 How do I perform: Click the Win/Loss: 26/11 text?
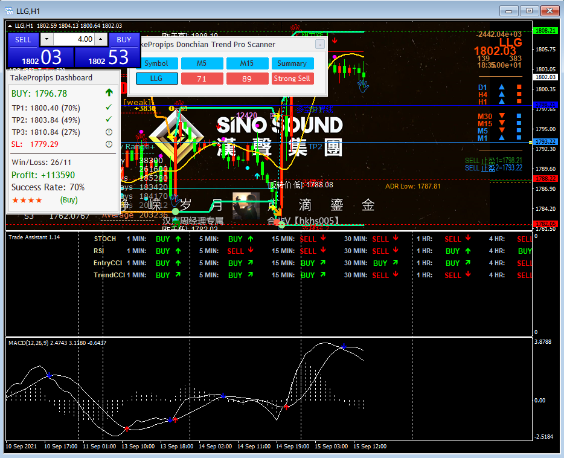[42, 162]
